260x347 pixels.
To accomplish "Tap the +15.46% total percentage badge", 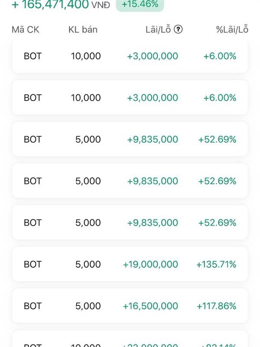I will [140, 4].
